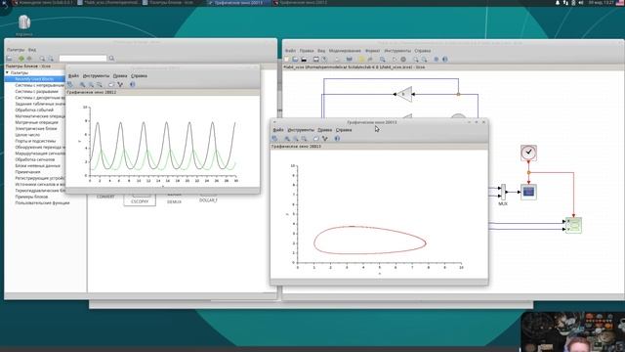Toggle datatip mode in window 20012
The width and height of the screenshot is (625, 352).
point(120,85)
